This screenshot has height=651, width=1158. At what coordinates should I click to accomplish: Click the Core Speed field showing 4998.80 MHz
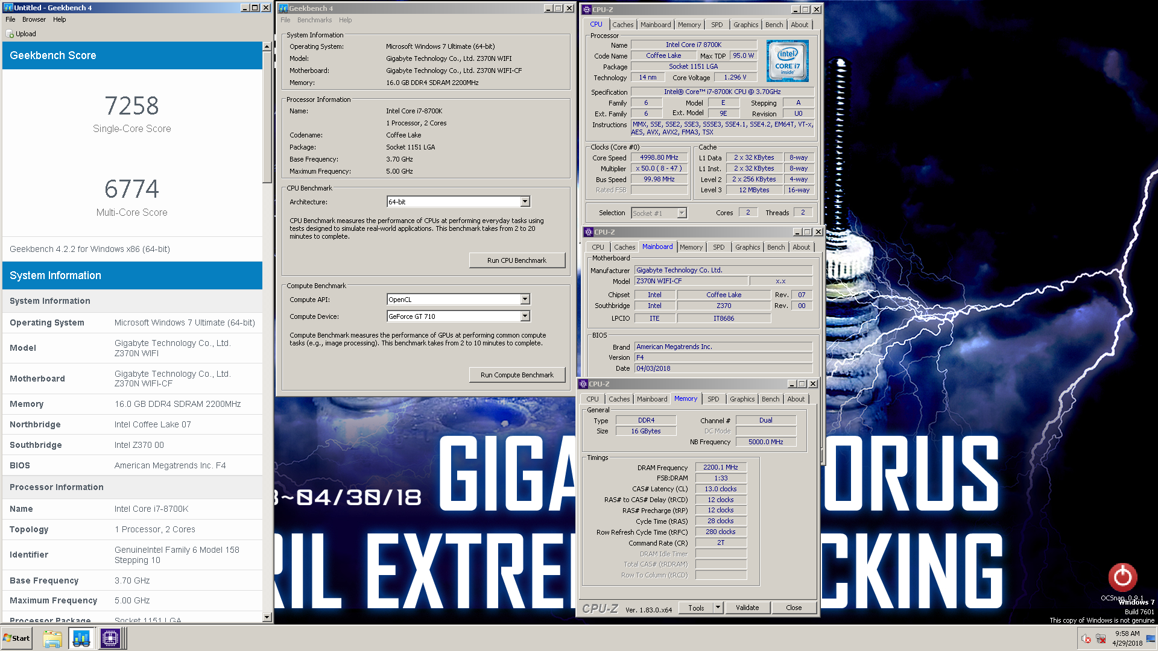(659, 157)
